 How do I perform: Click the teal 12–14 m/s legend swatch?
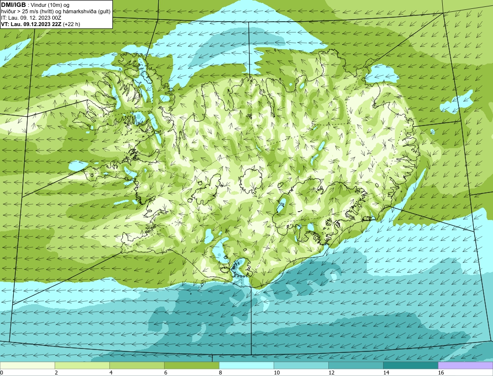tap(355, 365)
